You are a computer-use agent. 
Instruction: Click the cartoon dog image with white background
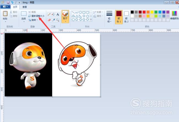pyautogui.click(x=76, y=65)
